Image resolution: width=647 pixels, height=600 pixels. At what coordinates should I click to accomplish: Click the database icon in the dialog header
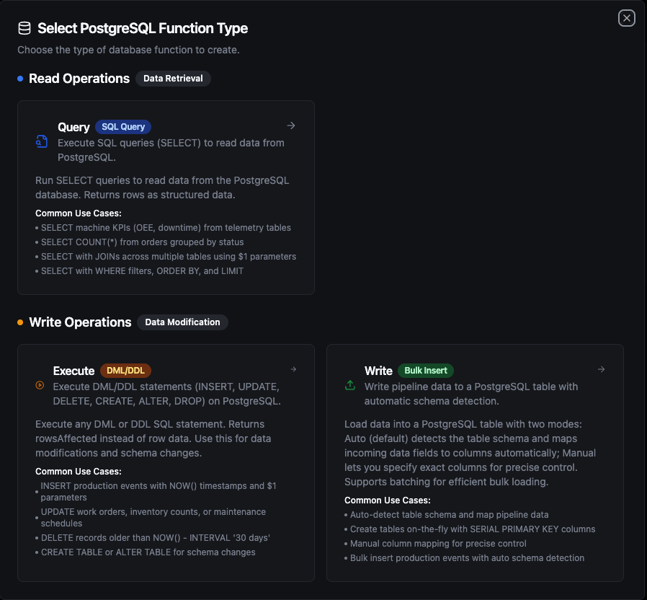pyautogui.click(x=24, y=28)
